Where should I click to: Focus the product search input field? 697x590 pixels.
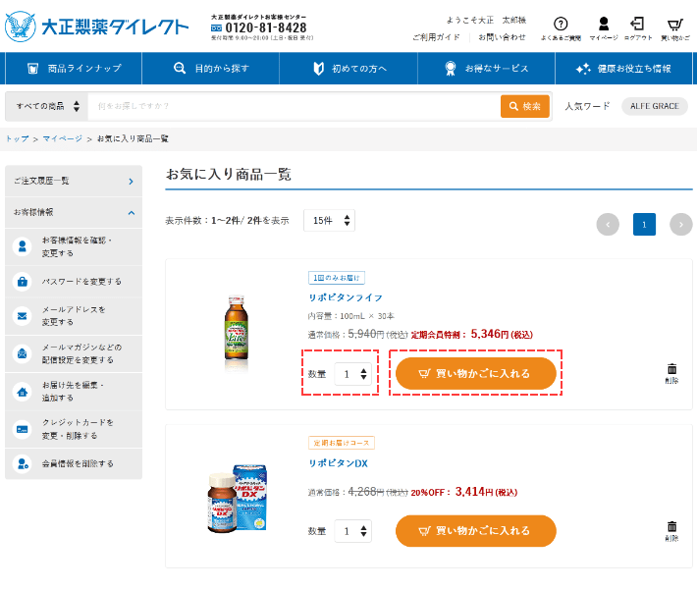tap(294, 106)
